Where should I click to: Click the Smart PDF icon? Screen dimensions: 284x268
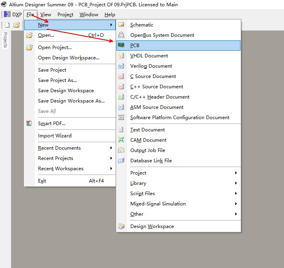pos(29,123)
